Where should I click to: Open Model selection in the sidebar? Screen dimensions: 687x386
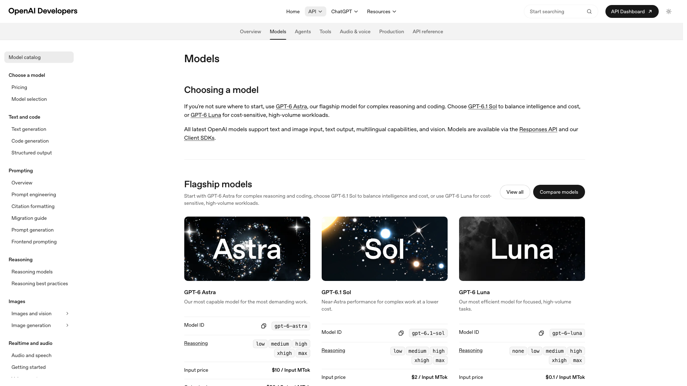[x=29, y=99]
